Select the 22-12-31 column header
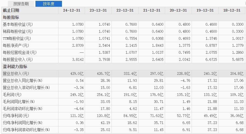 [x=125, y=10]
